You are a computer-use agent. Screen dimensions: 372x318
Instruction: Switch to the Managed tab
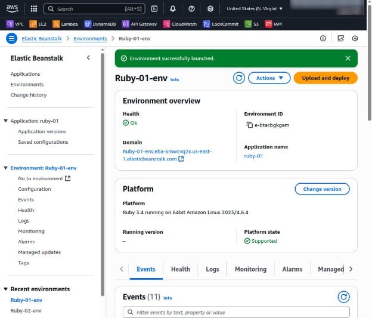[330, 269]
